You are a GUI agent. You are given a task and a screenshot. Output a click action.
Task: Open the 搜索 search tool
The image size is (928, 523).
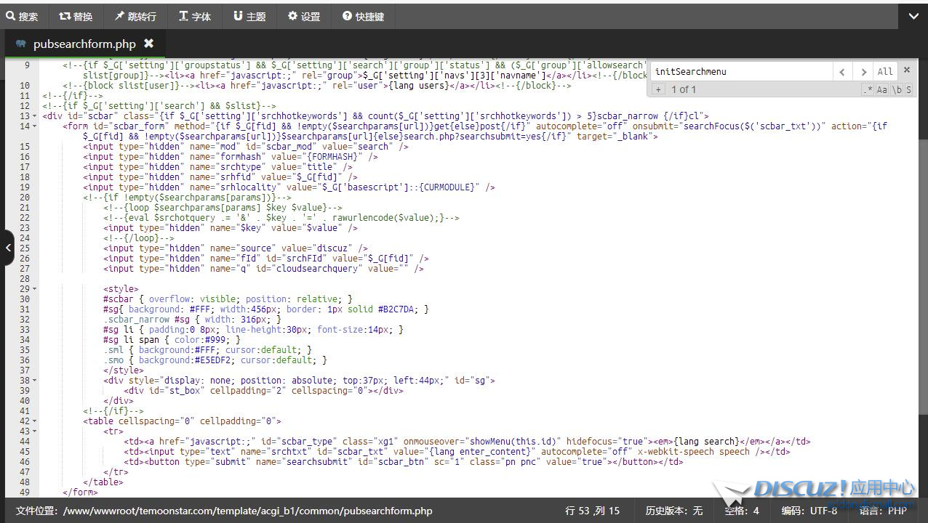coord(23,16)
